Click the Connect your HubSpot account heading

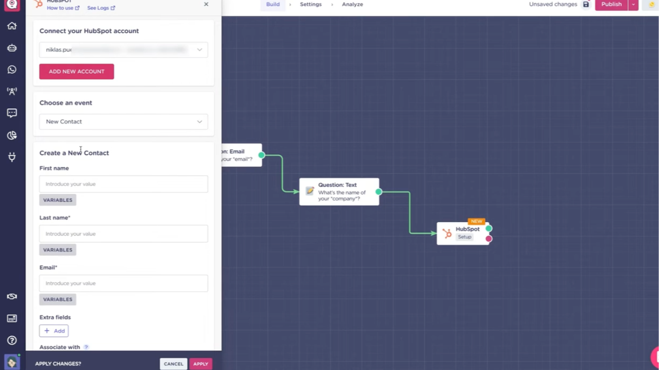point(89,31)
